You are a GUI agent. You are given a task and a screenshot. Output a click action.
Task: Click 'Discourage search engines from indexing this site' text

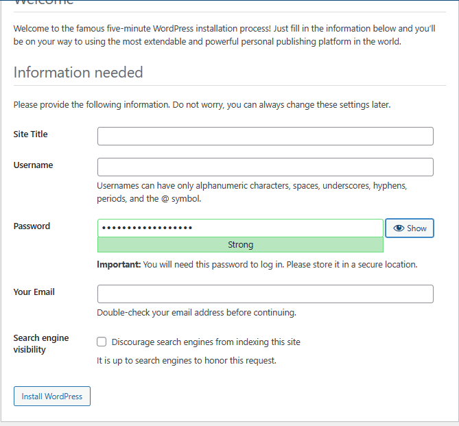206,342
